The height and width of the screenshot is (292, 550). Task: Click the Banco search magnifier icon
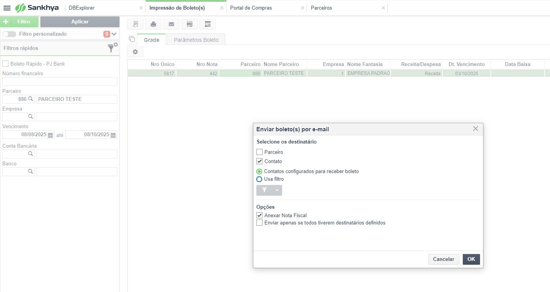click(31, 172)
